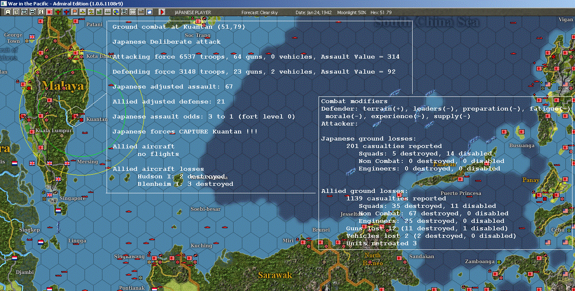Click the Singkep map label
This screenshot has width=575, height=291.
[29, 230]
